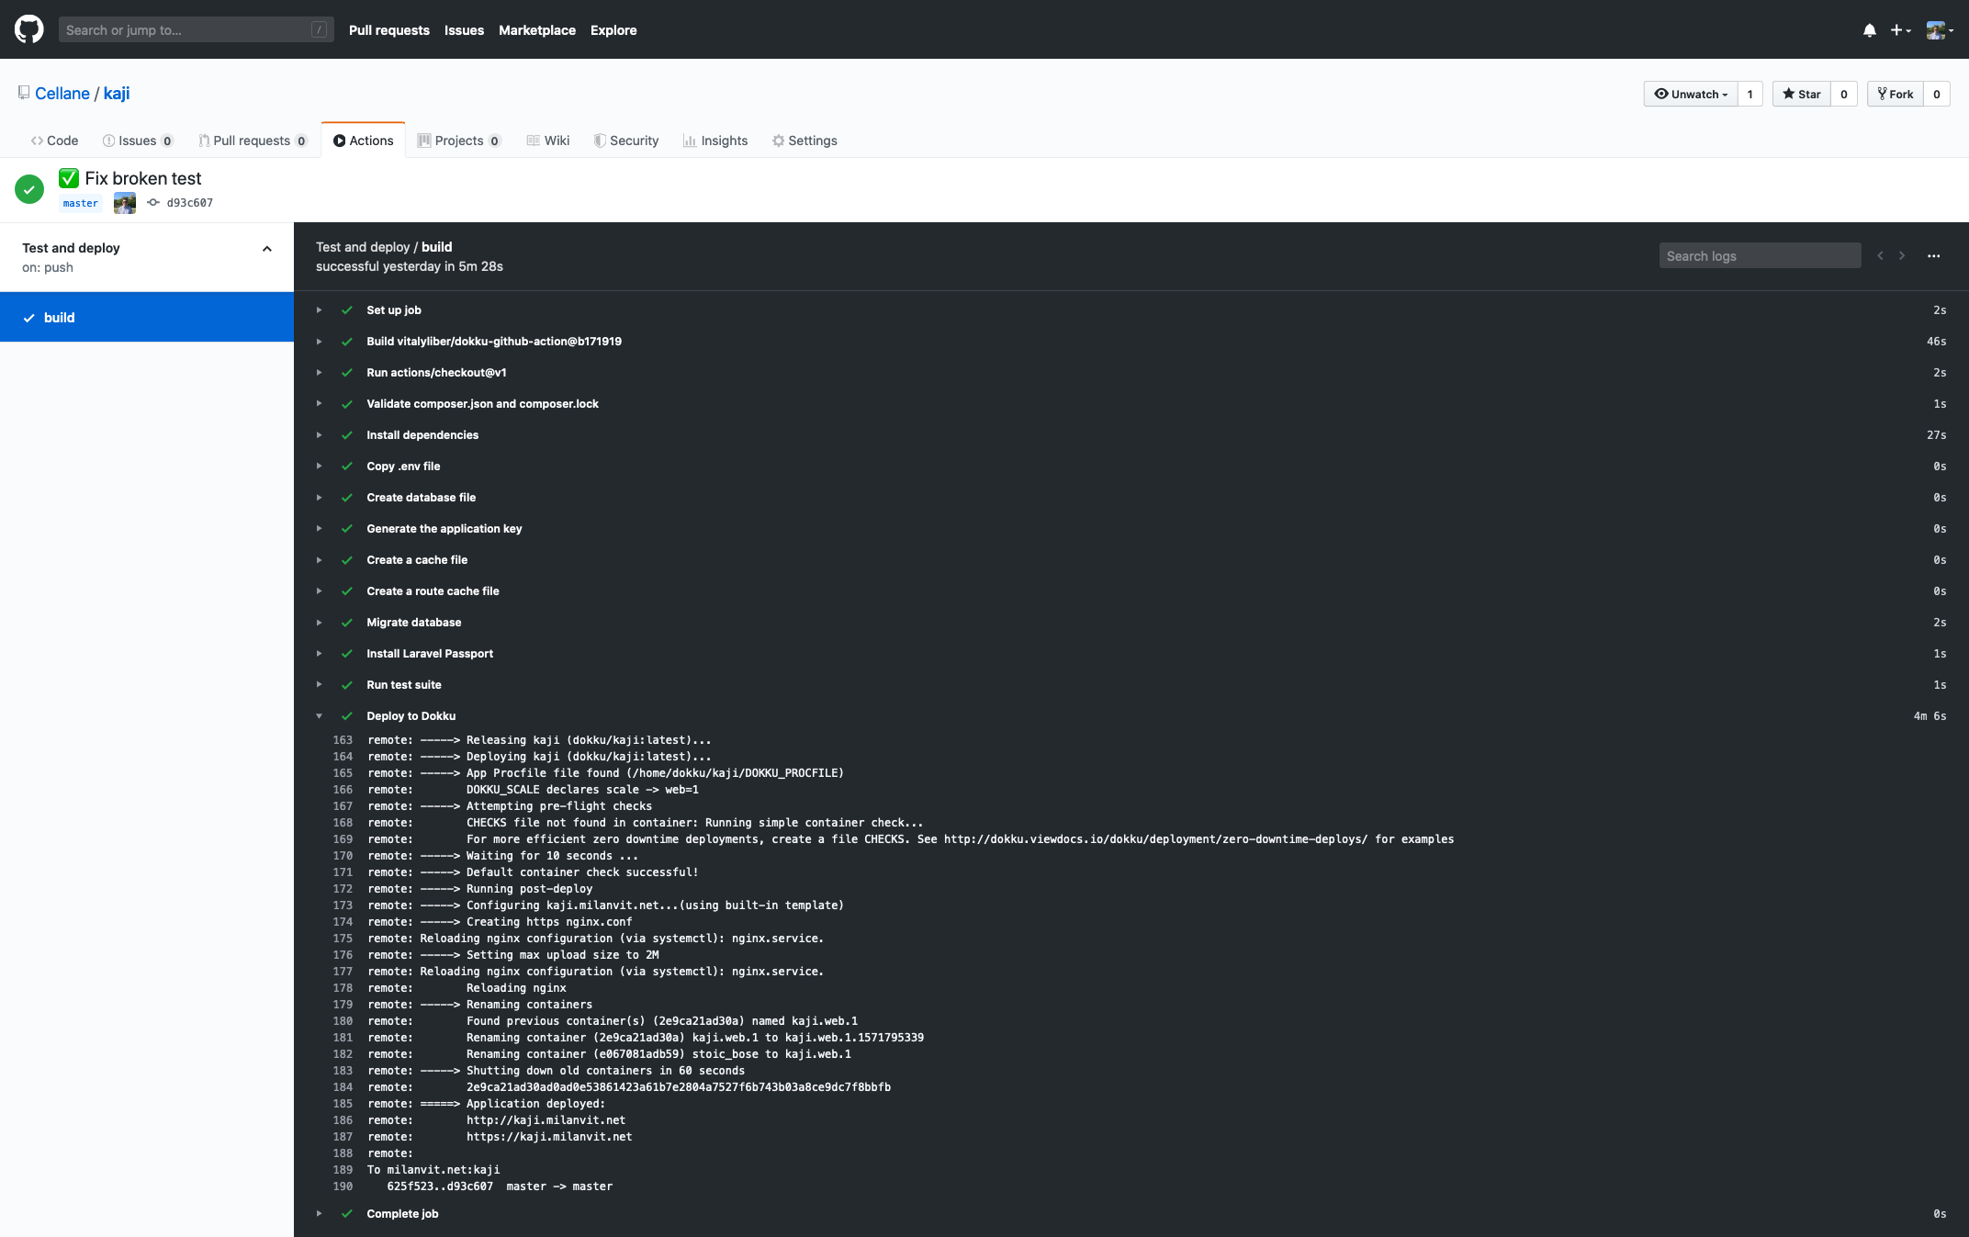The height and width of the screenshot is (1237, 1969).
Task: Open Issues in top navigation
Action: pos(464,30)
